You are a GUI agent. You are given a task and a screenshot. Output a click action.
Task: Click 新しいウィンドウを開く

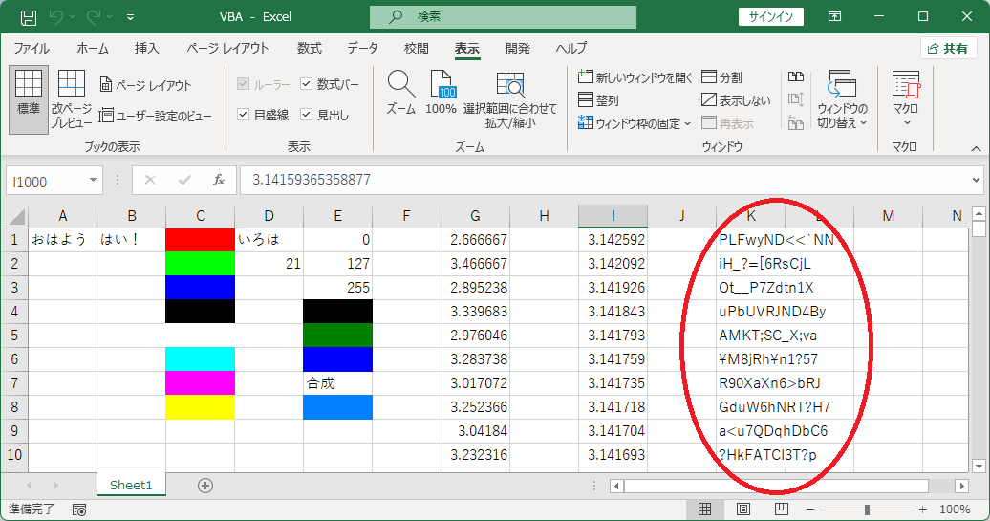tap(635, 77)
